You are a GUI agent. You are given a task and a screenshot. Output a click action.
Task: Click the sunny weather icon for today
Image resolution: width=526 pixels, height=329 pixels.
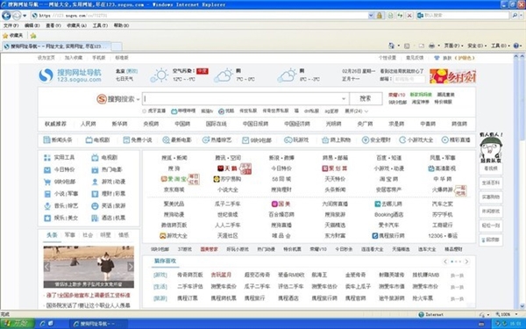pyautogui.click(x=160, y=75)
